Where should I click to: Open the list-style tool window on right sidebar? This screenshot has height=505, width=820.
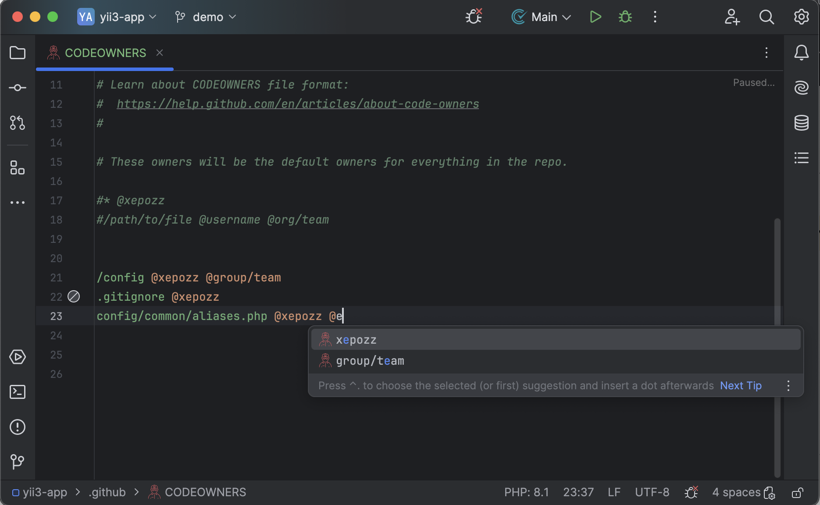coord(802,158)
